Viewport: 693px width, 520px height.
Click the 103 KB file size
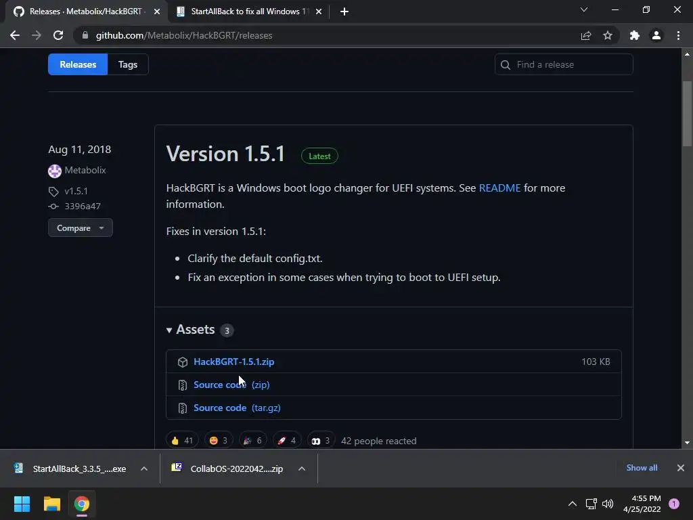pos(596,362)
